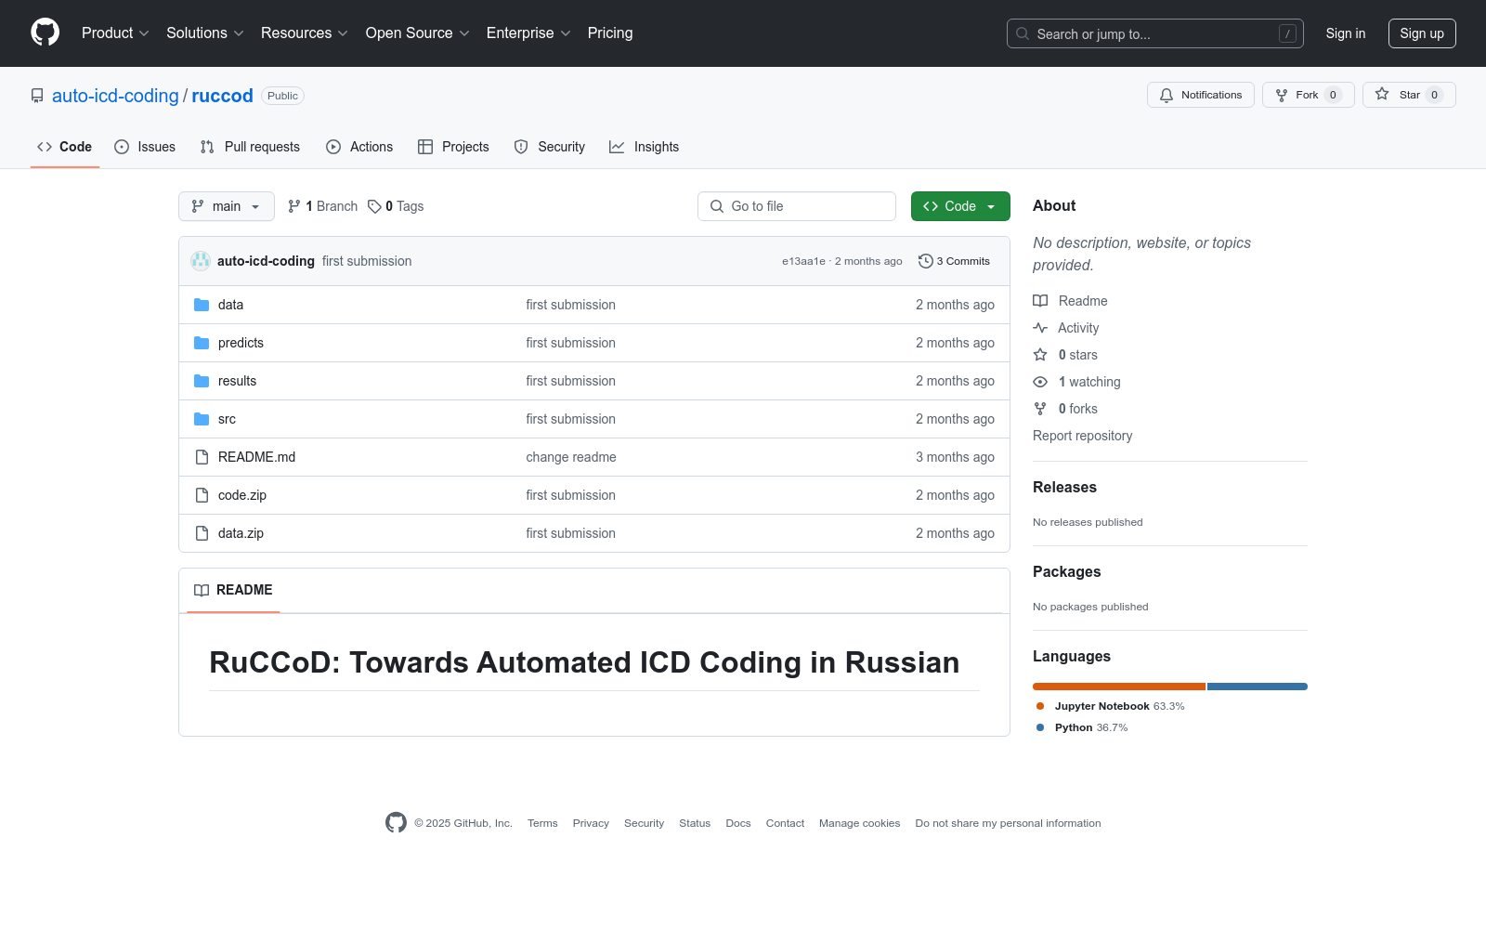Open the auto-icd-coding owner link

tap(115, 96)
